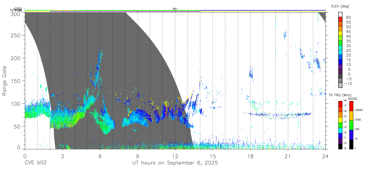The height and width of the screenshot is (169, 366).
Task: Click the '11' label on TX FRQ scale
Action: [x=345, y=138]
